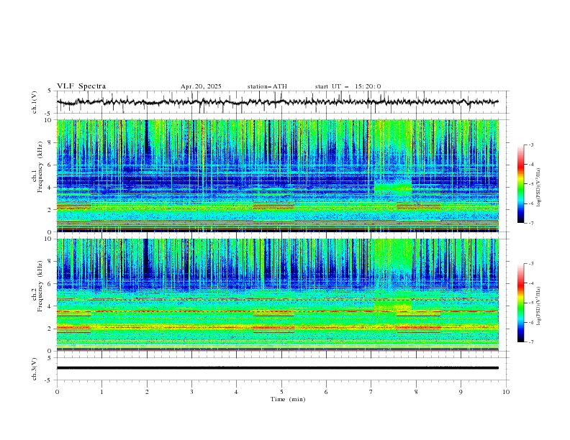Click the time axis tick label "9"

pyautogui.click(x=461, y=392)
